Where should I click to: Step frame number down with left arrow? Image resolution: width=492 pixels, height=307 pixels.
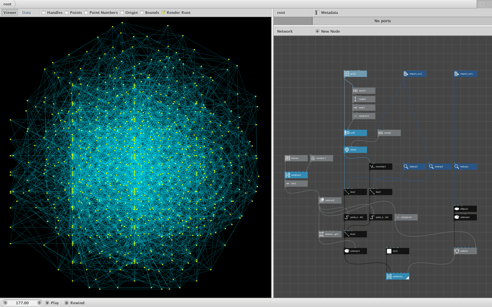pyautogui.click(x=5, y=303)
